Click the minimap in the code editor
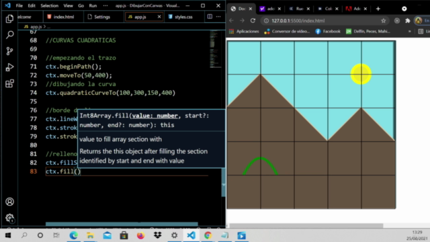 pos(216,49)
